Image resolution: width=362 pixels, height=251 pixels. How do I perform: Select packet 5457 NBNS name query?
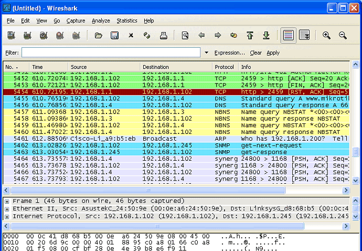(176, 112)
